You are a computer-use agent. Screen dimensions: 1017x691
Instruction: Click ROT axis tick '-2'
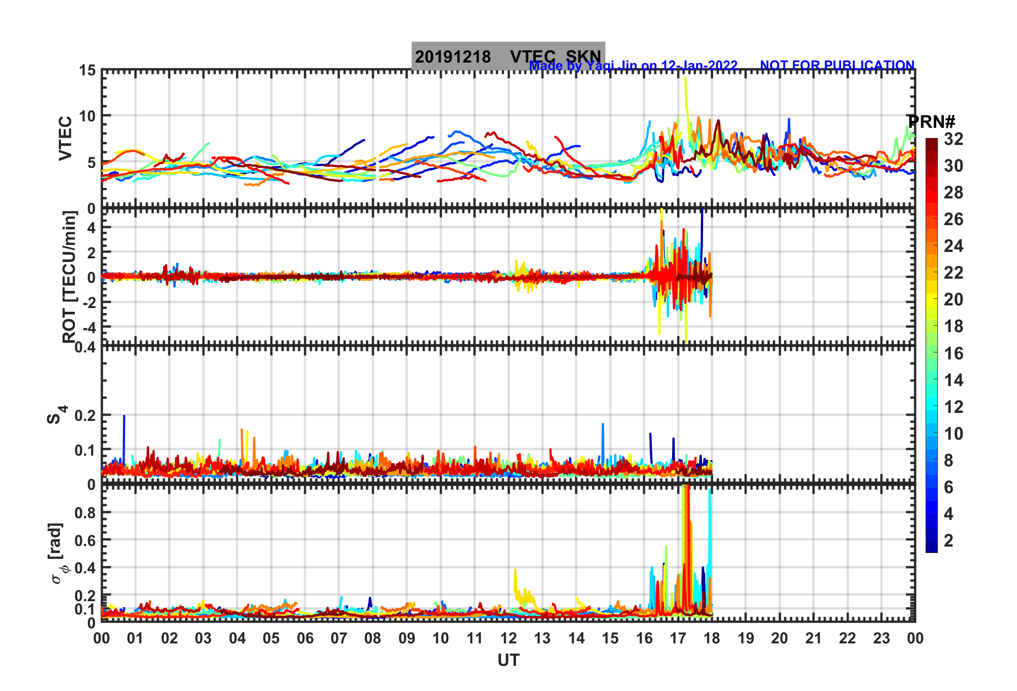(x=90, y=302)
